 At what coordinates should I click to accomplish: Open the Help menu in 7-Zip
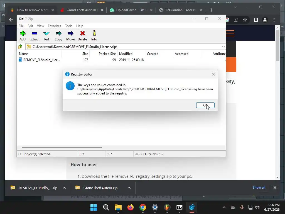[80, 26]
